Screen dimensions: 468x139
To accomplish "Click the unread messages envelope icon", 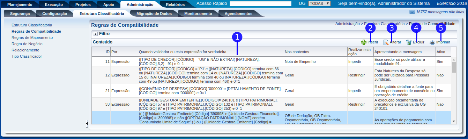I will tap(412, 12).
